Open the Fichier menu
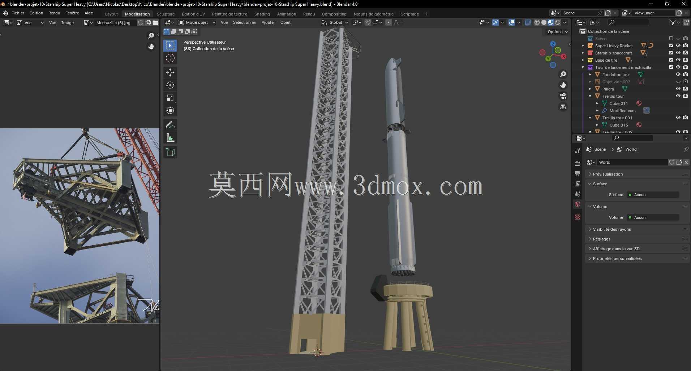This screenshot has width=691, height=371. click(18, 13)
